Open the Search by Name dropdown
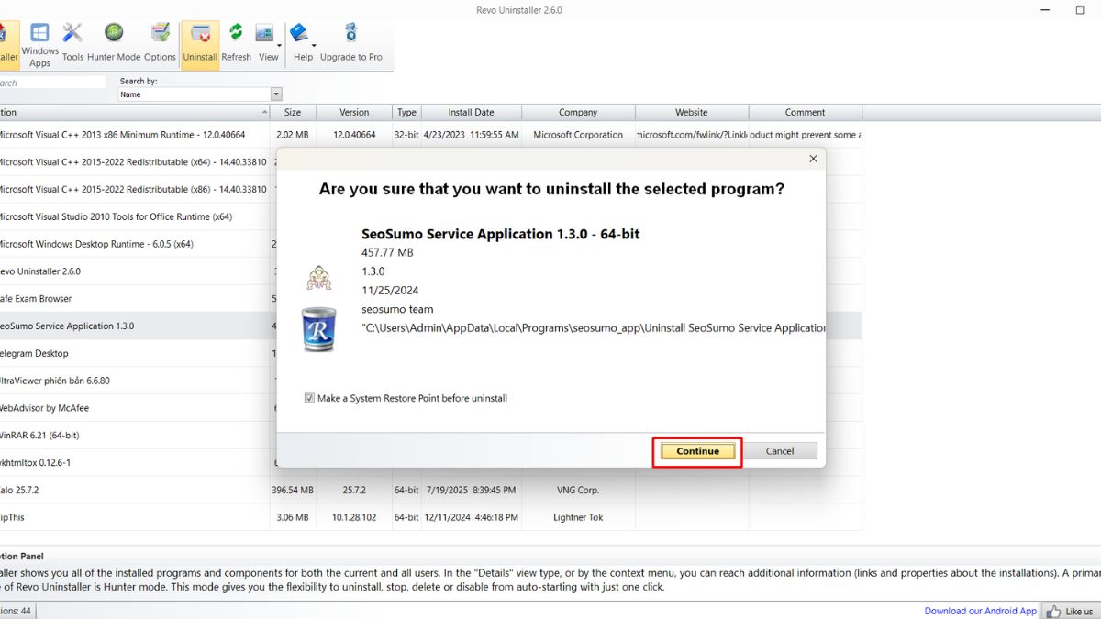Image resolution: width=1101 pixels, height=619 pixels. (276, 94)
